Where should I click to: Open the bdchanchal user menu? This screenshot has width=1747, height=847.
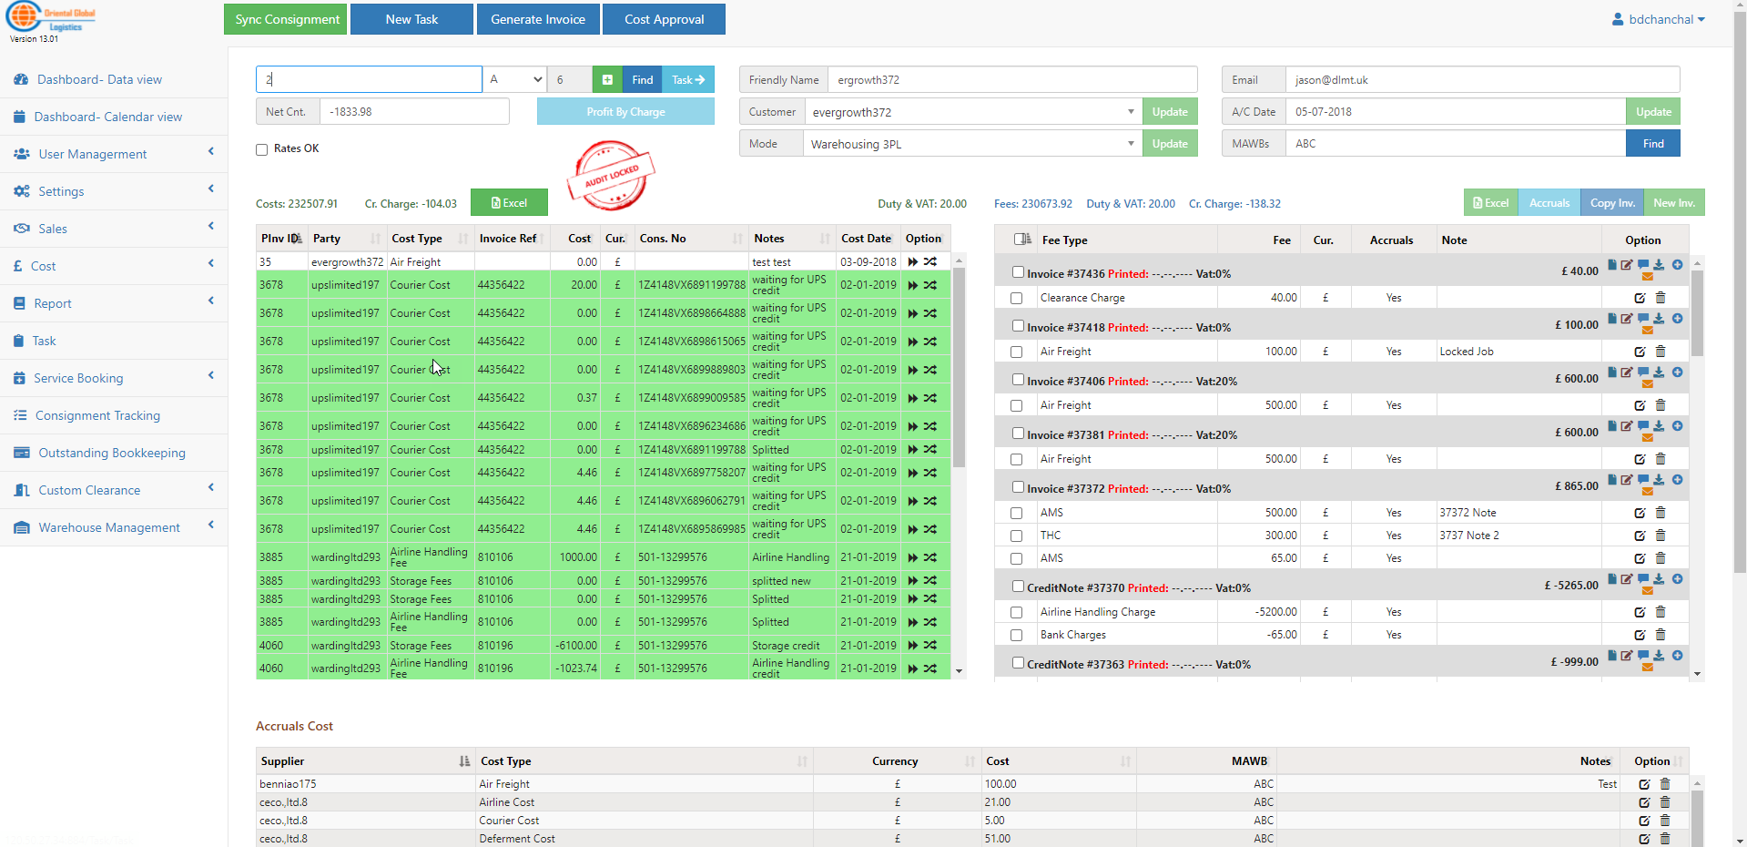tap(1659, 19)
